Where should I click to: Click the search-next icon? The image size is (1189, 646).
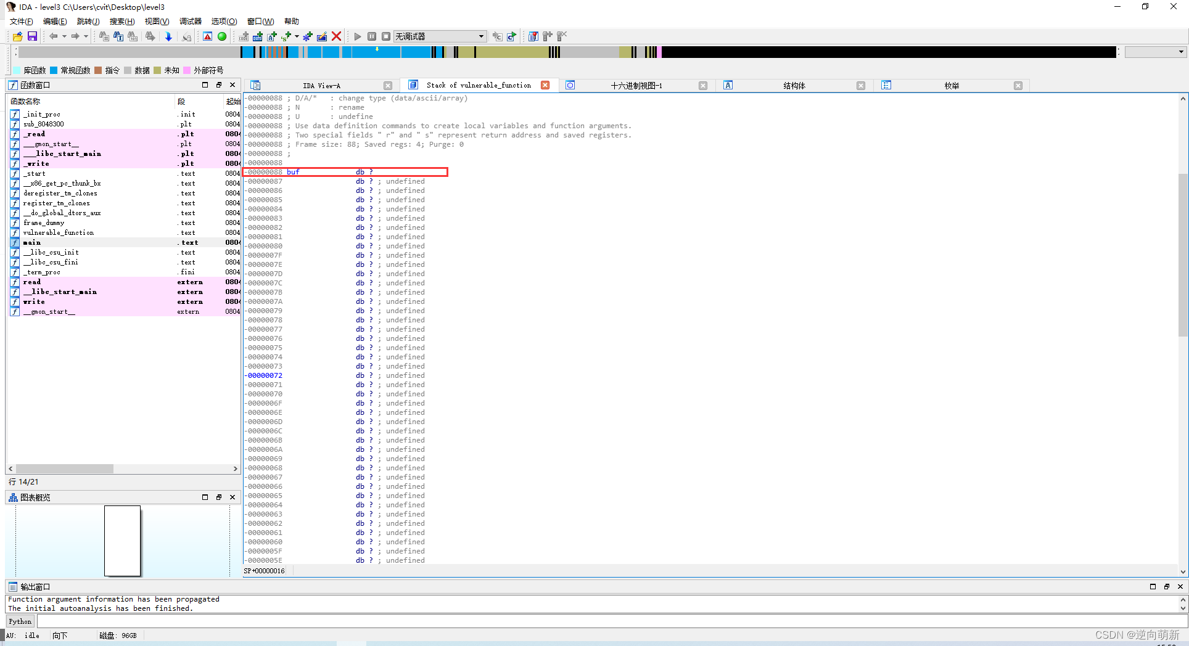(x=150, y=36)
